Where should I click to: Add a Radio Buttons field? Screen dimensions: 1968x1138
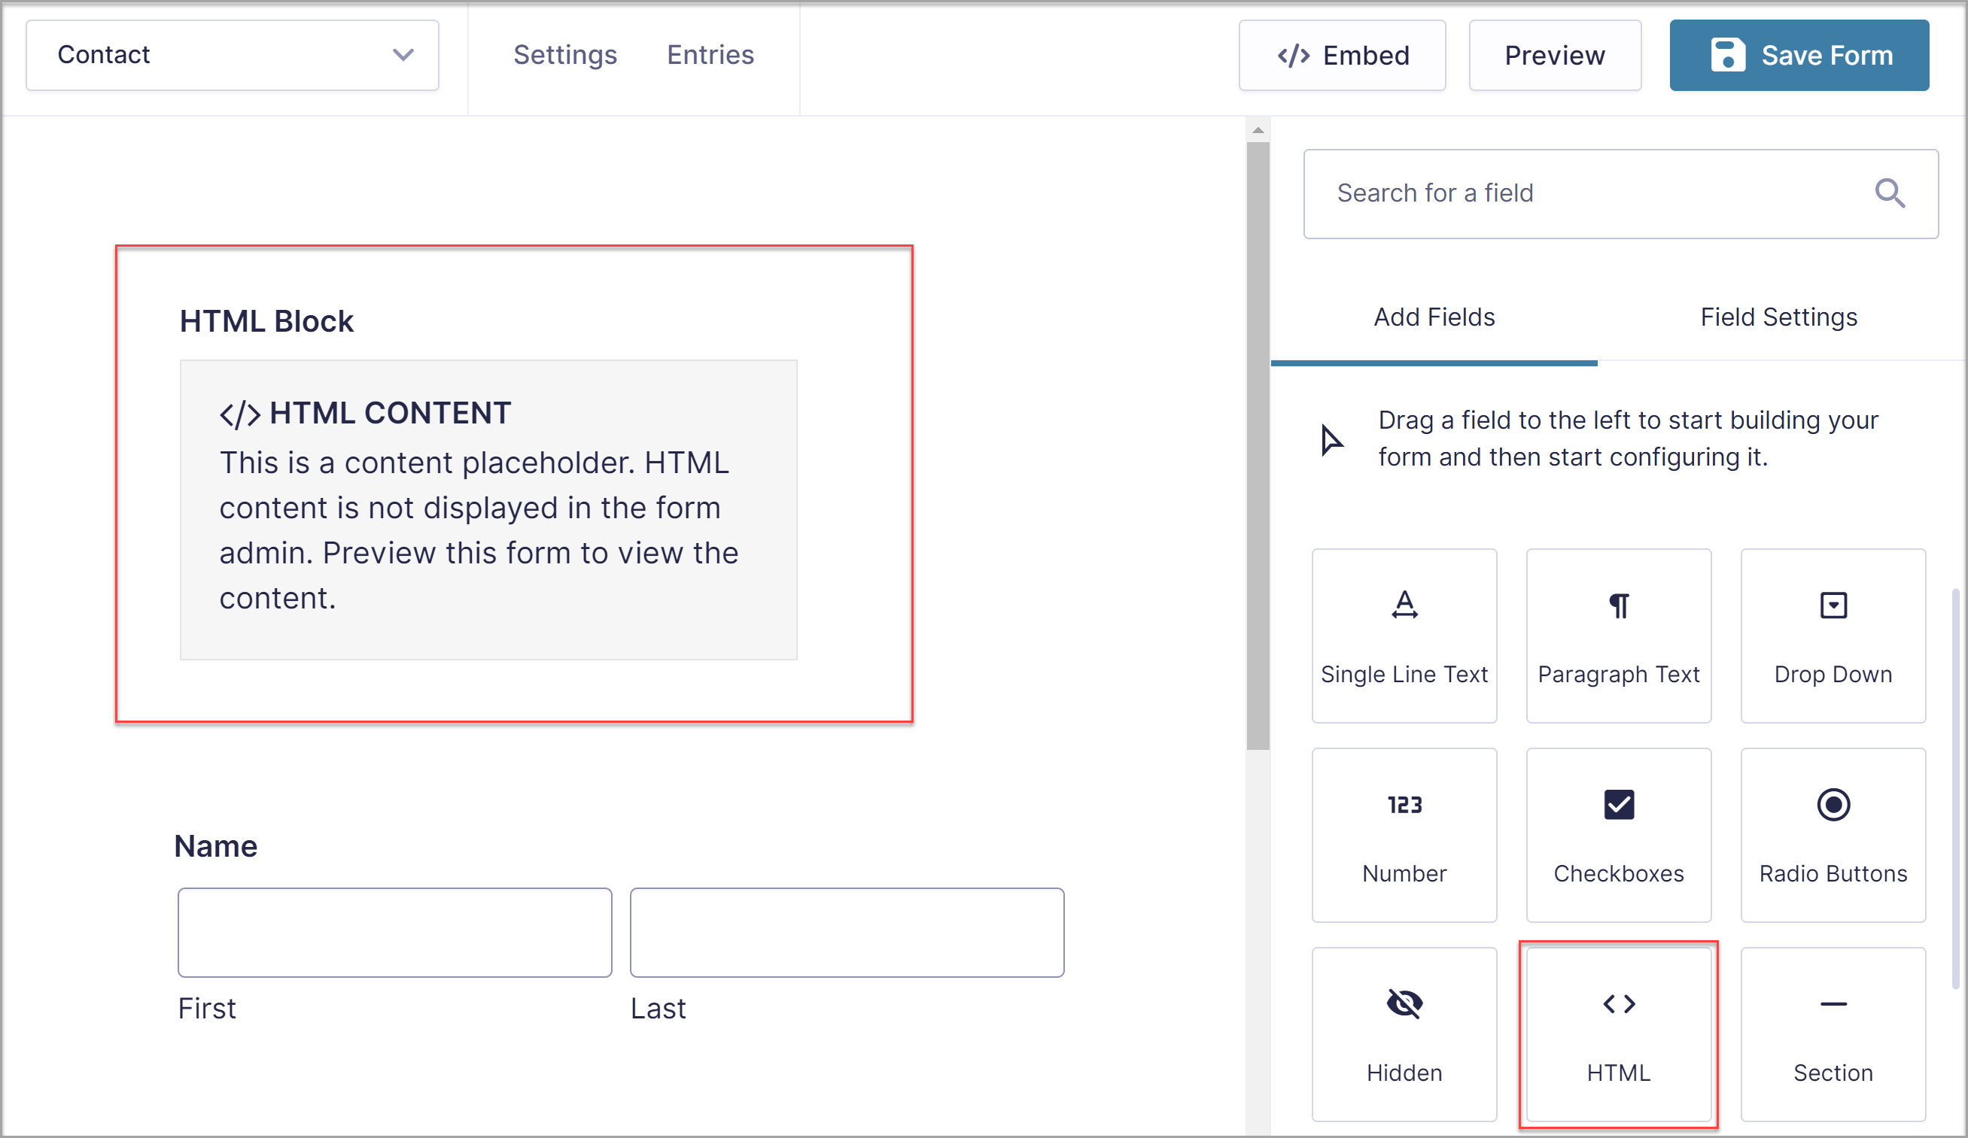point(1833,835)
